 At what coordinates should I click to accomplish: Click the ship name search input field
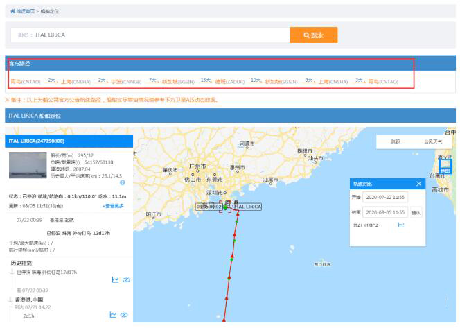[x=150, y=35]
